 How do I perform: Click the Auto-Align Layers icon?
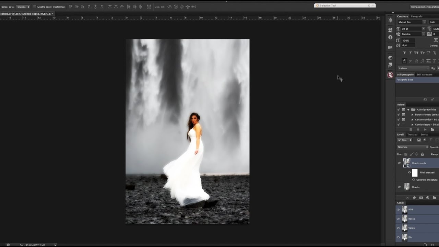click(x=149, y=7)
